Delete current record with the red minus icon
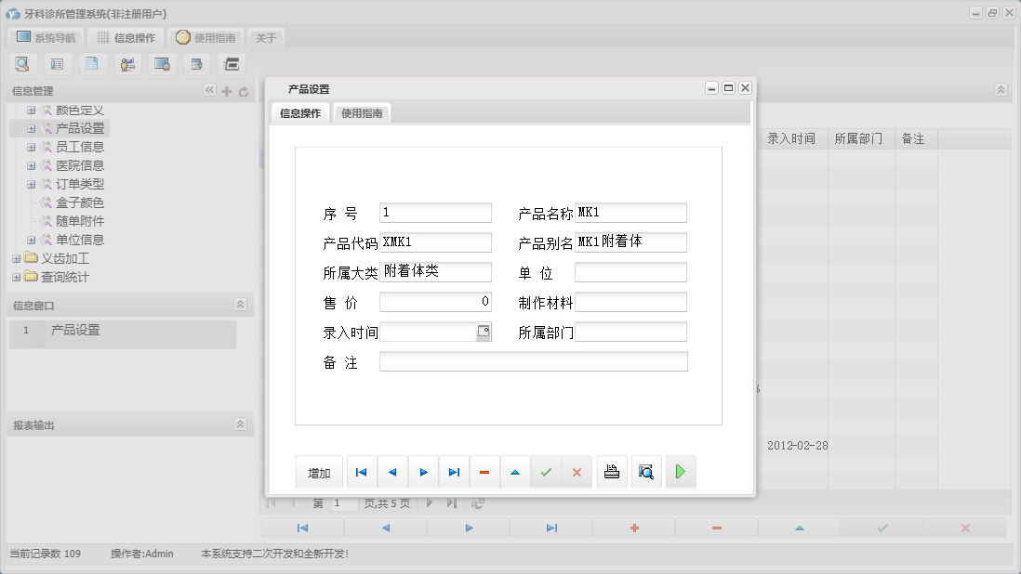 (484, 472)
